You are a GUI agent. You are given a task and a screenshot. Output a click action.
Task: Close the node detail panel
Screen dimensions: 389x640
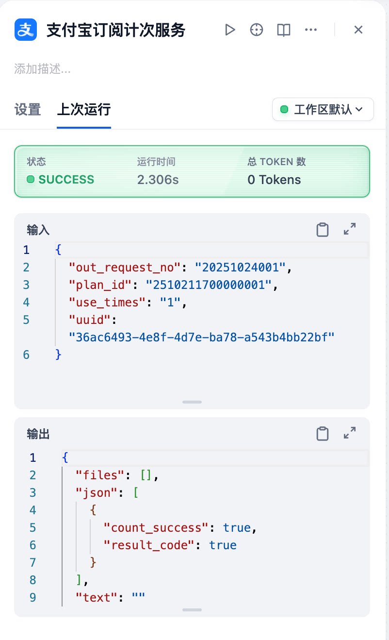tap(358, 30)
